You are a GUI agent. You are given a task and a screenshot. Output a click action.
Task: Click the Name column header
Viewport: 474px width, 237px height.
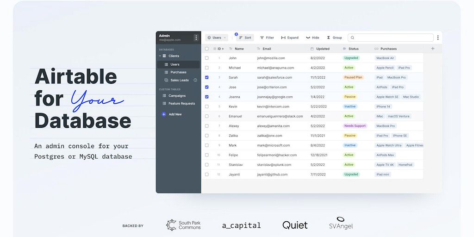(239, 49)
